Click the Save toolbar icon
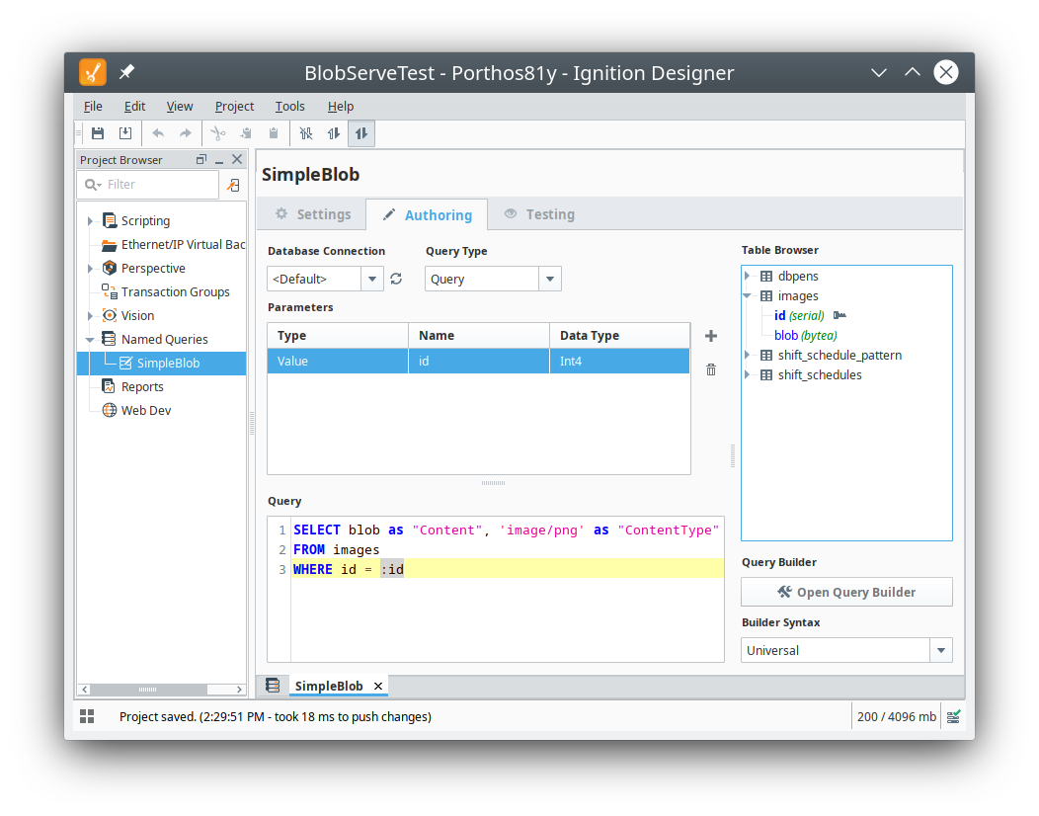1039x816 pixels. pos(98,133)
